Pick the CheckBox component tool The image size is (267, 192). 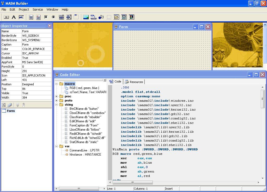tap(46, 17)
